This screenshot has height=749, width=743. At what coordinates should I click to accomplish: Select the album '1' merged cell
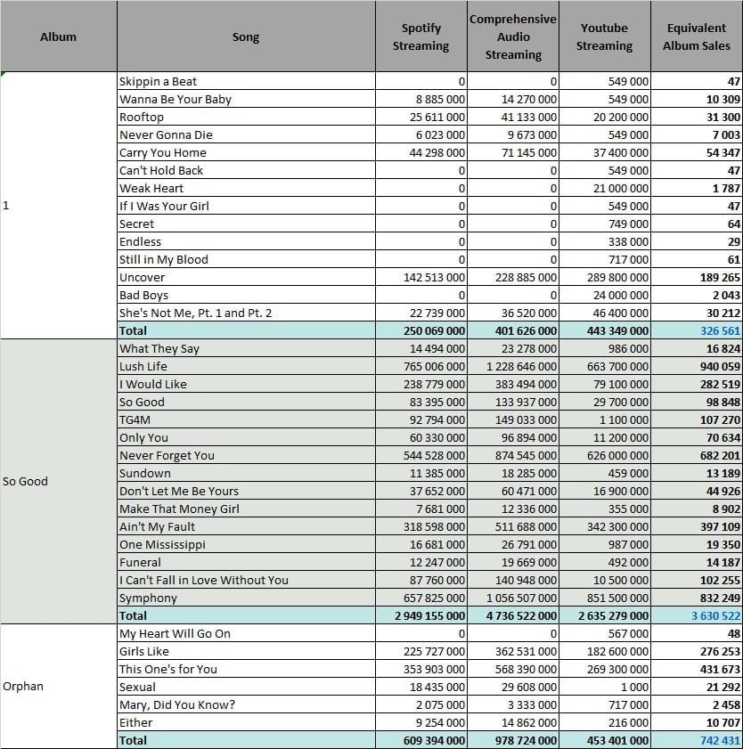(x=58, y=206)
